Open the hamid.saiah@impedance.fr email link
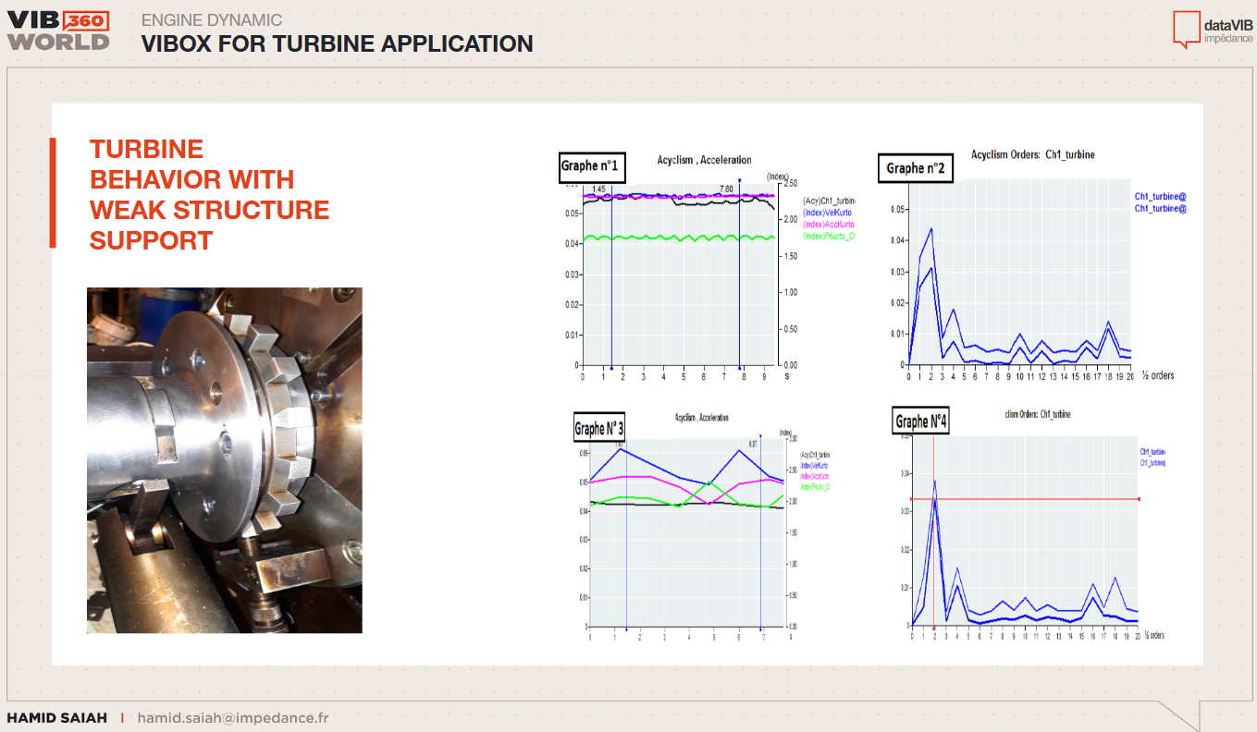Screen dimensions: 1257x732 coord(232,718)
